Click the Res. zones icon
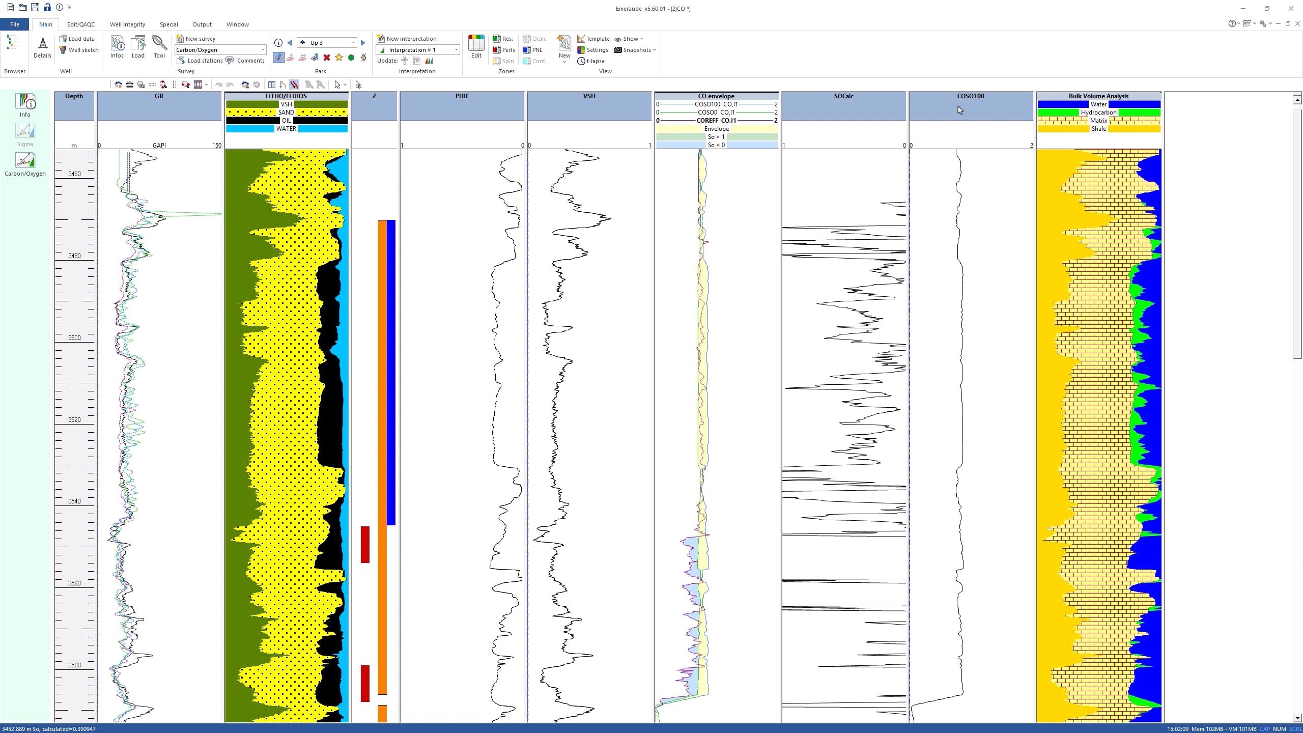1303x733 pixels. click(x=503, y=38)
